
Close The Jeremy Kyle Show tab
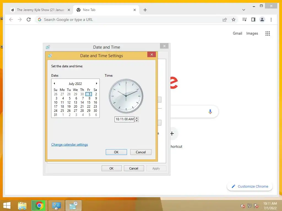(x=69, y=10)
